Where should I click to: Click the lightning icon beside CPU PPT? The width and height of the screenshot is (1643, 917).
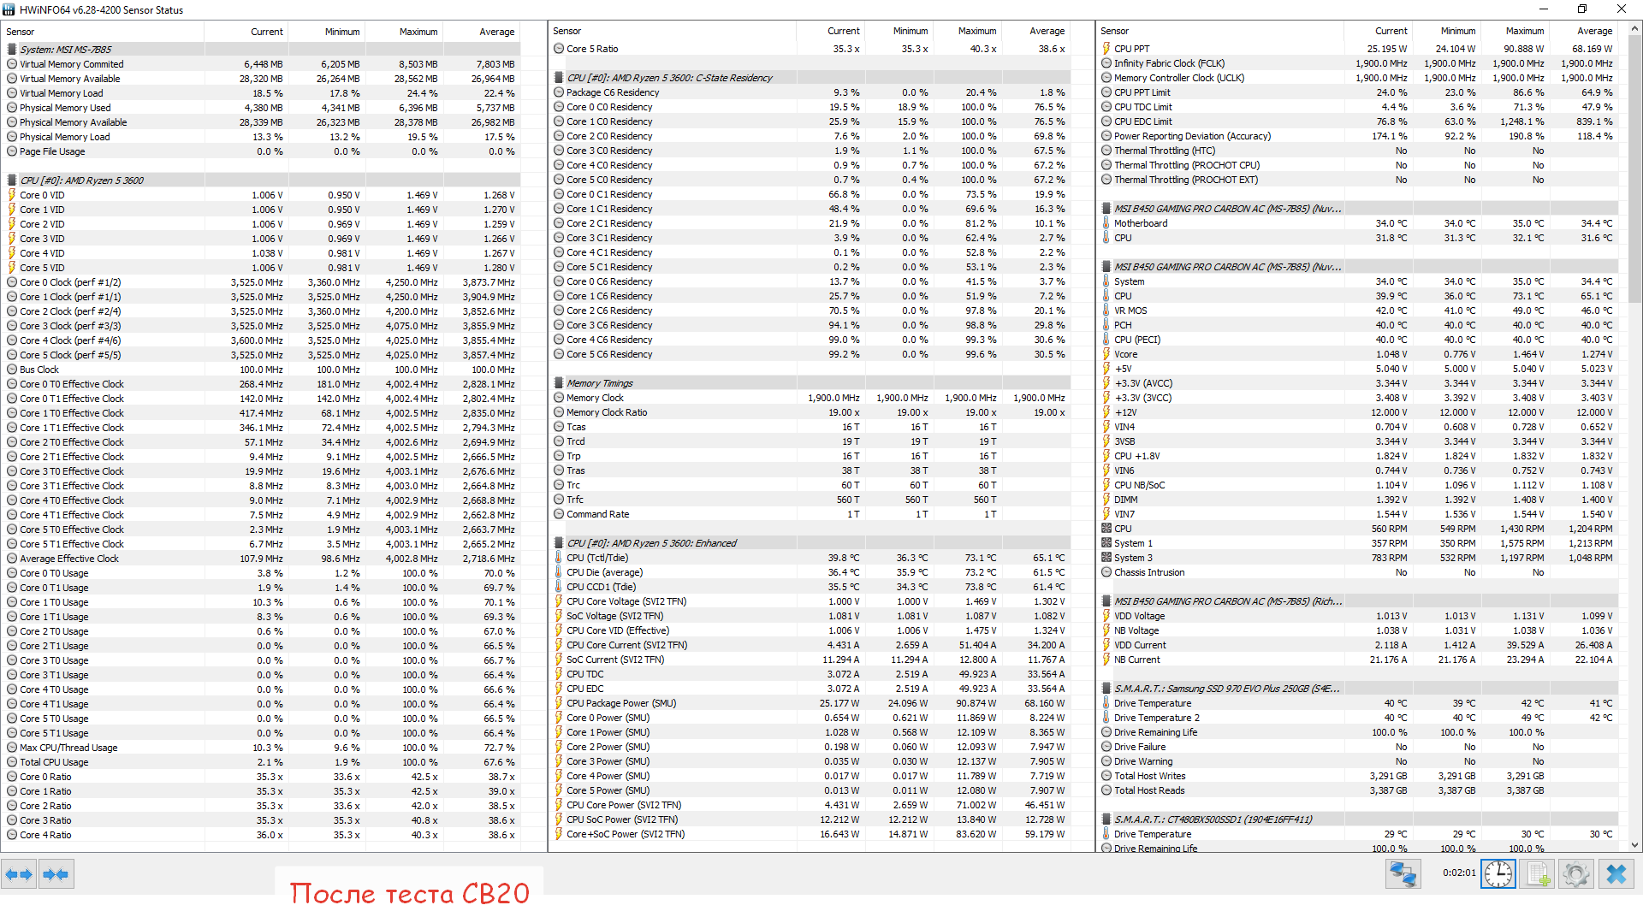(x=1106, y=49)
